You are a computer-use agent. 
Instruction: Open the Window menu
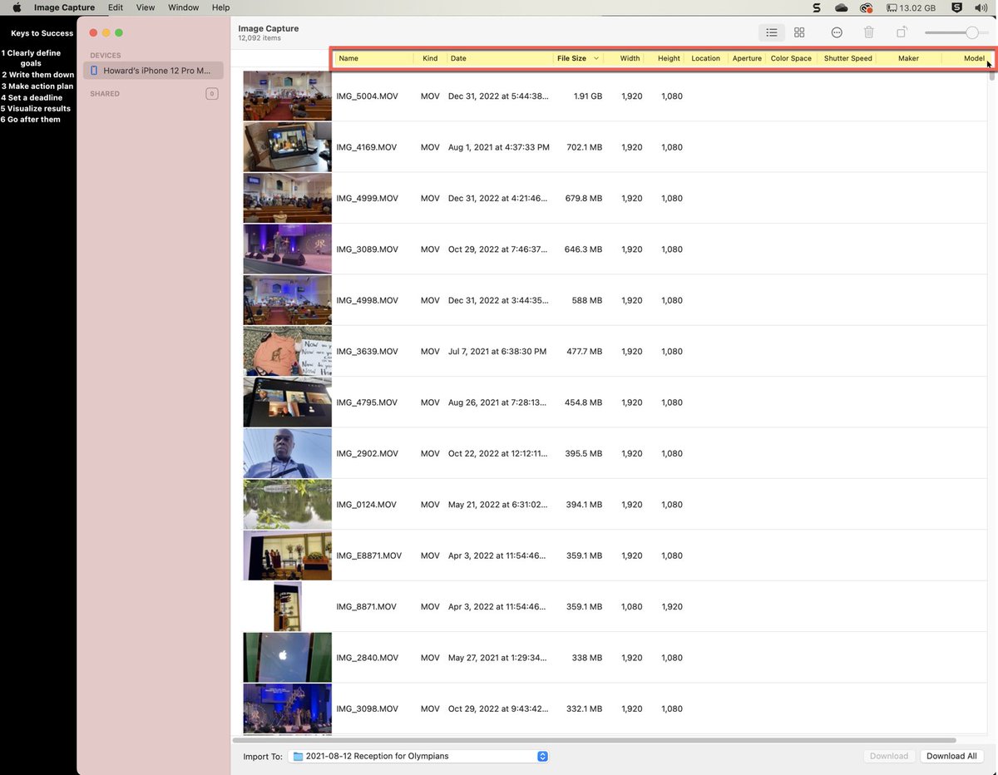click(x=183, y=7)
